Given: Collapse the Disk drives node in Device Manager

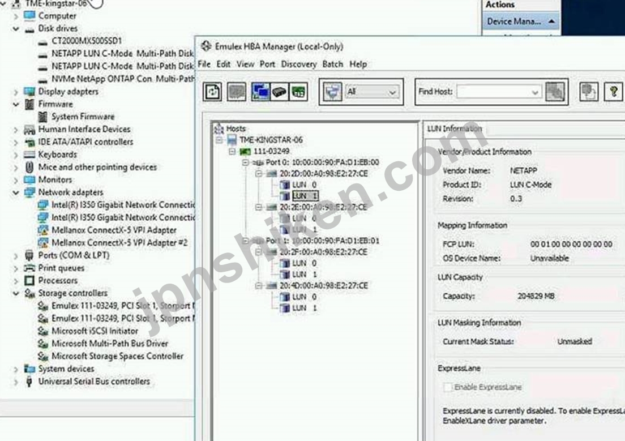Looking at the screenshot, I should [16, 29].
